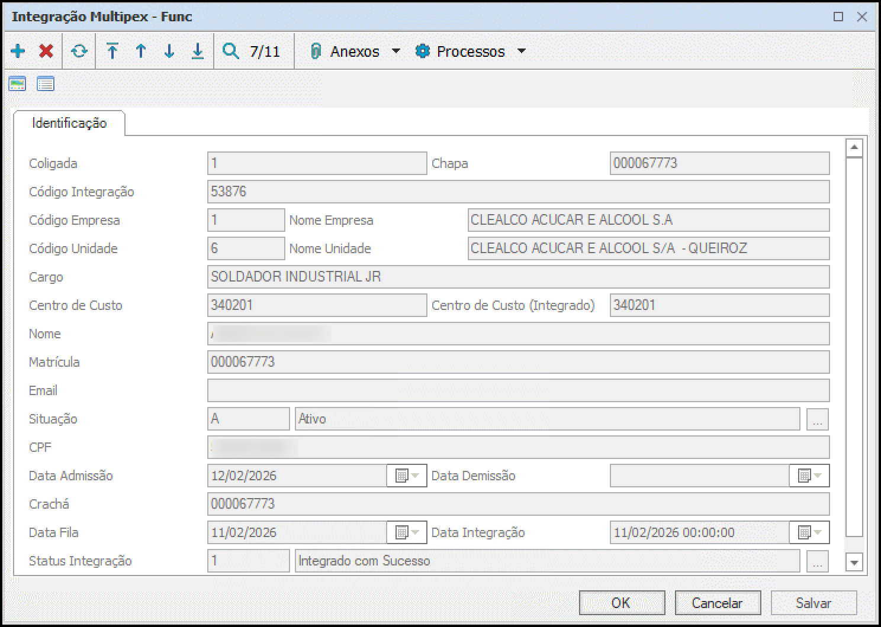Click the blue plus add record icon
Viewport: 881px width, 627px height.
coord(18,51)
